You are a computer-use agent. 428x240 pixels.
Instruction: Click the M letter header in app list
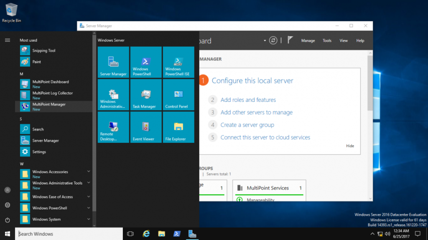(x=21, y=74)
